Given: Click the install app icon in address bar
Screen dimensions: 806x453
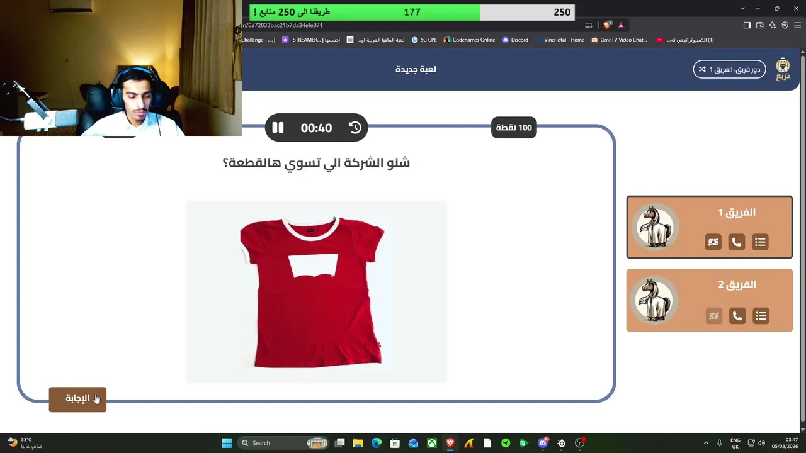Looking at the screenshot, I should pos(589,25).
